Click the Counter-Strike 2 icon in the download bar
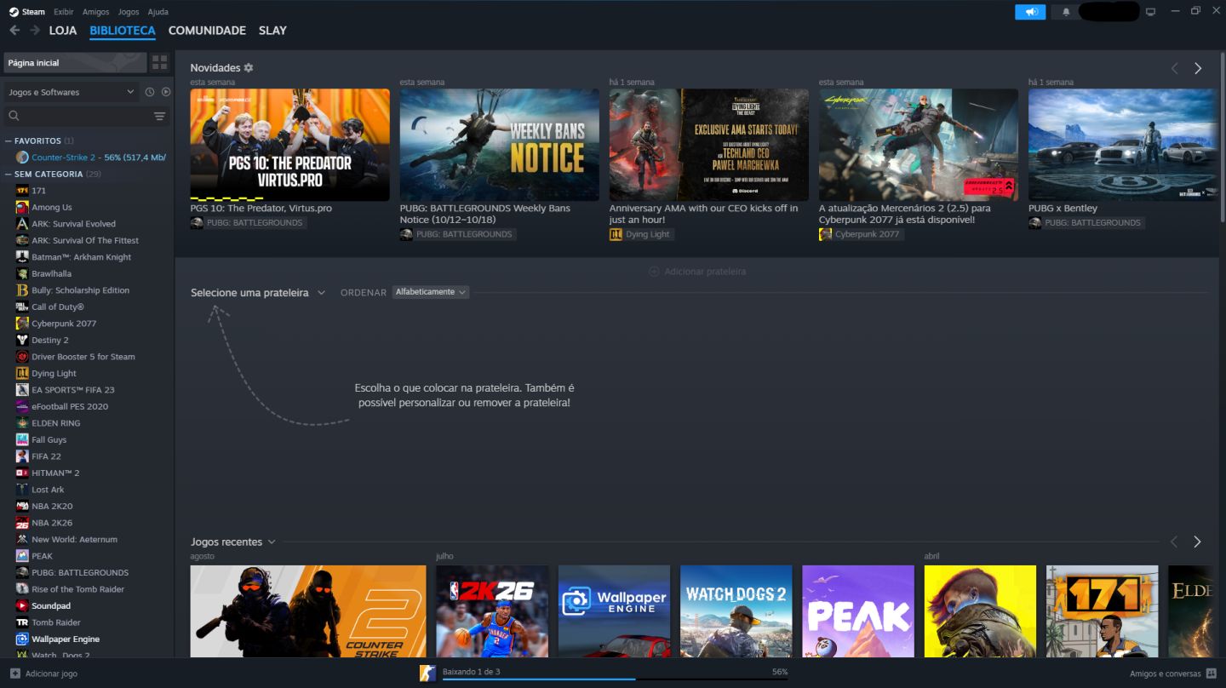Image resolution: width=1226 pixels, height=688 pixels. 428,674
